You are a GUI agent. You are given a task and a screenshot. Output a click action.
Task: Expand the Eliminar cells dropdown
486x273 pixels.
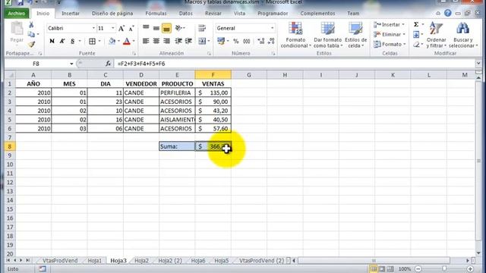point(404,34)
